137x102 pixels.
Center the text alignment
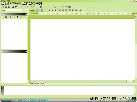point(63,10)
